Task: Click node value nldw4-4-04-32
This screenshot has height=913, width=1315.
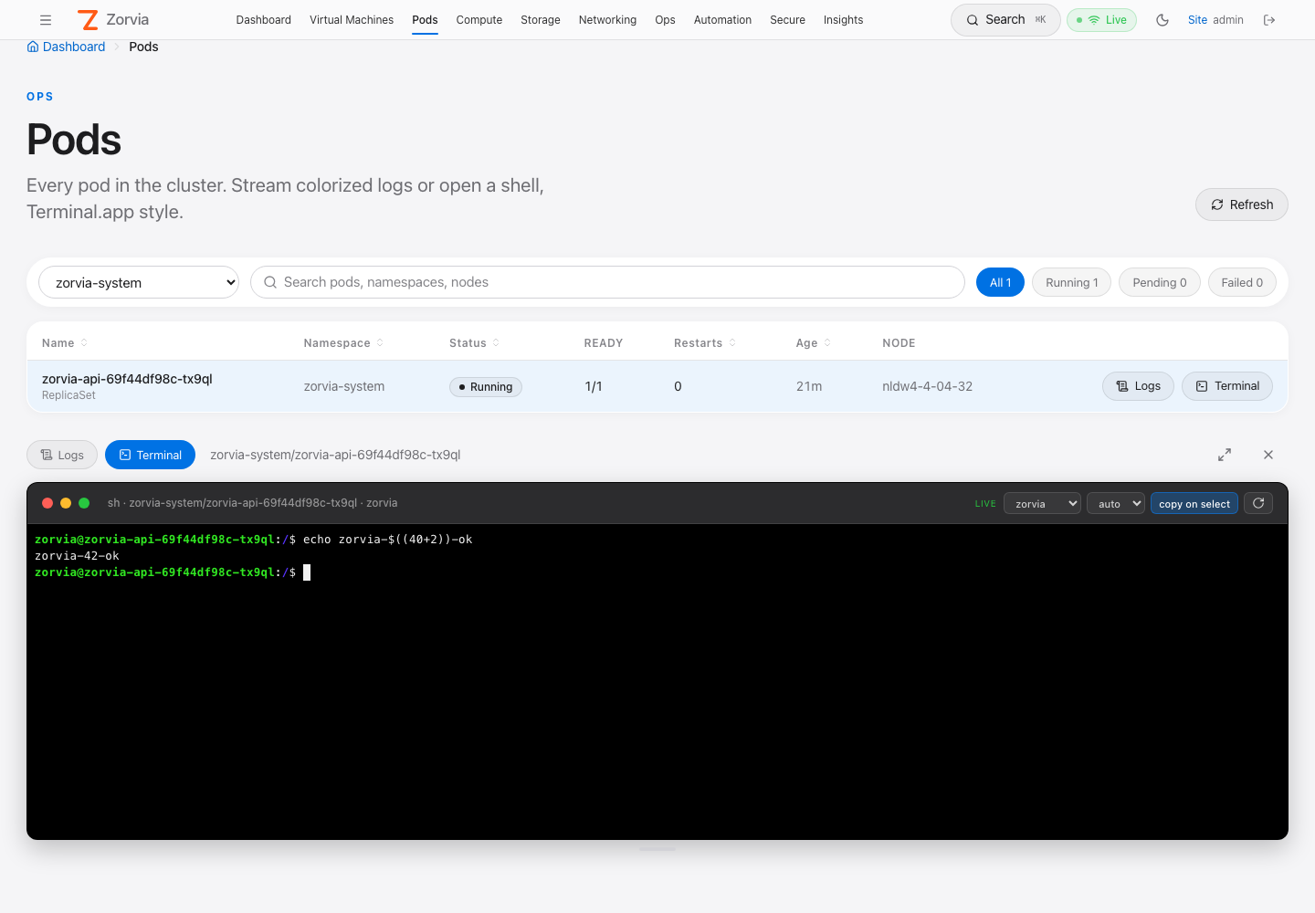Action: [927, 386]
